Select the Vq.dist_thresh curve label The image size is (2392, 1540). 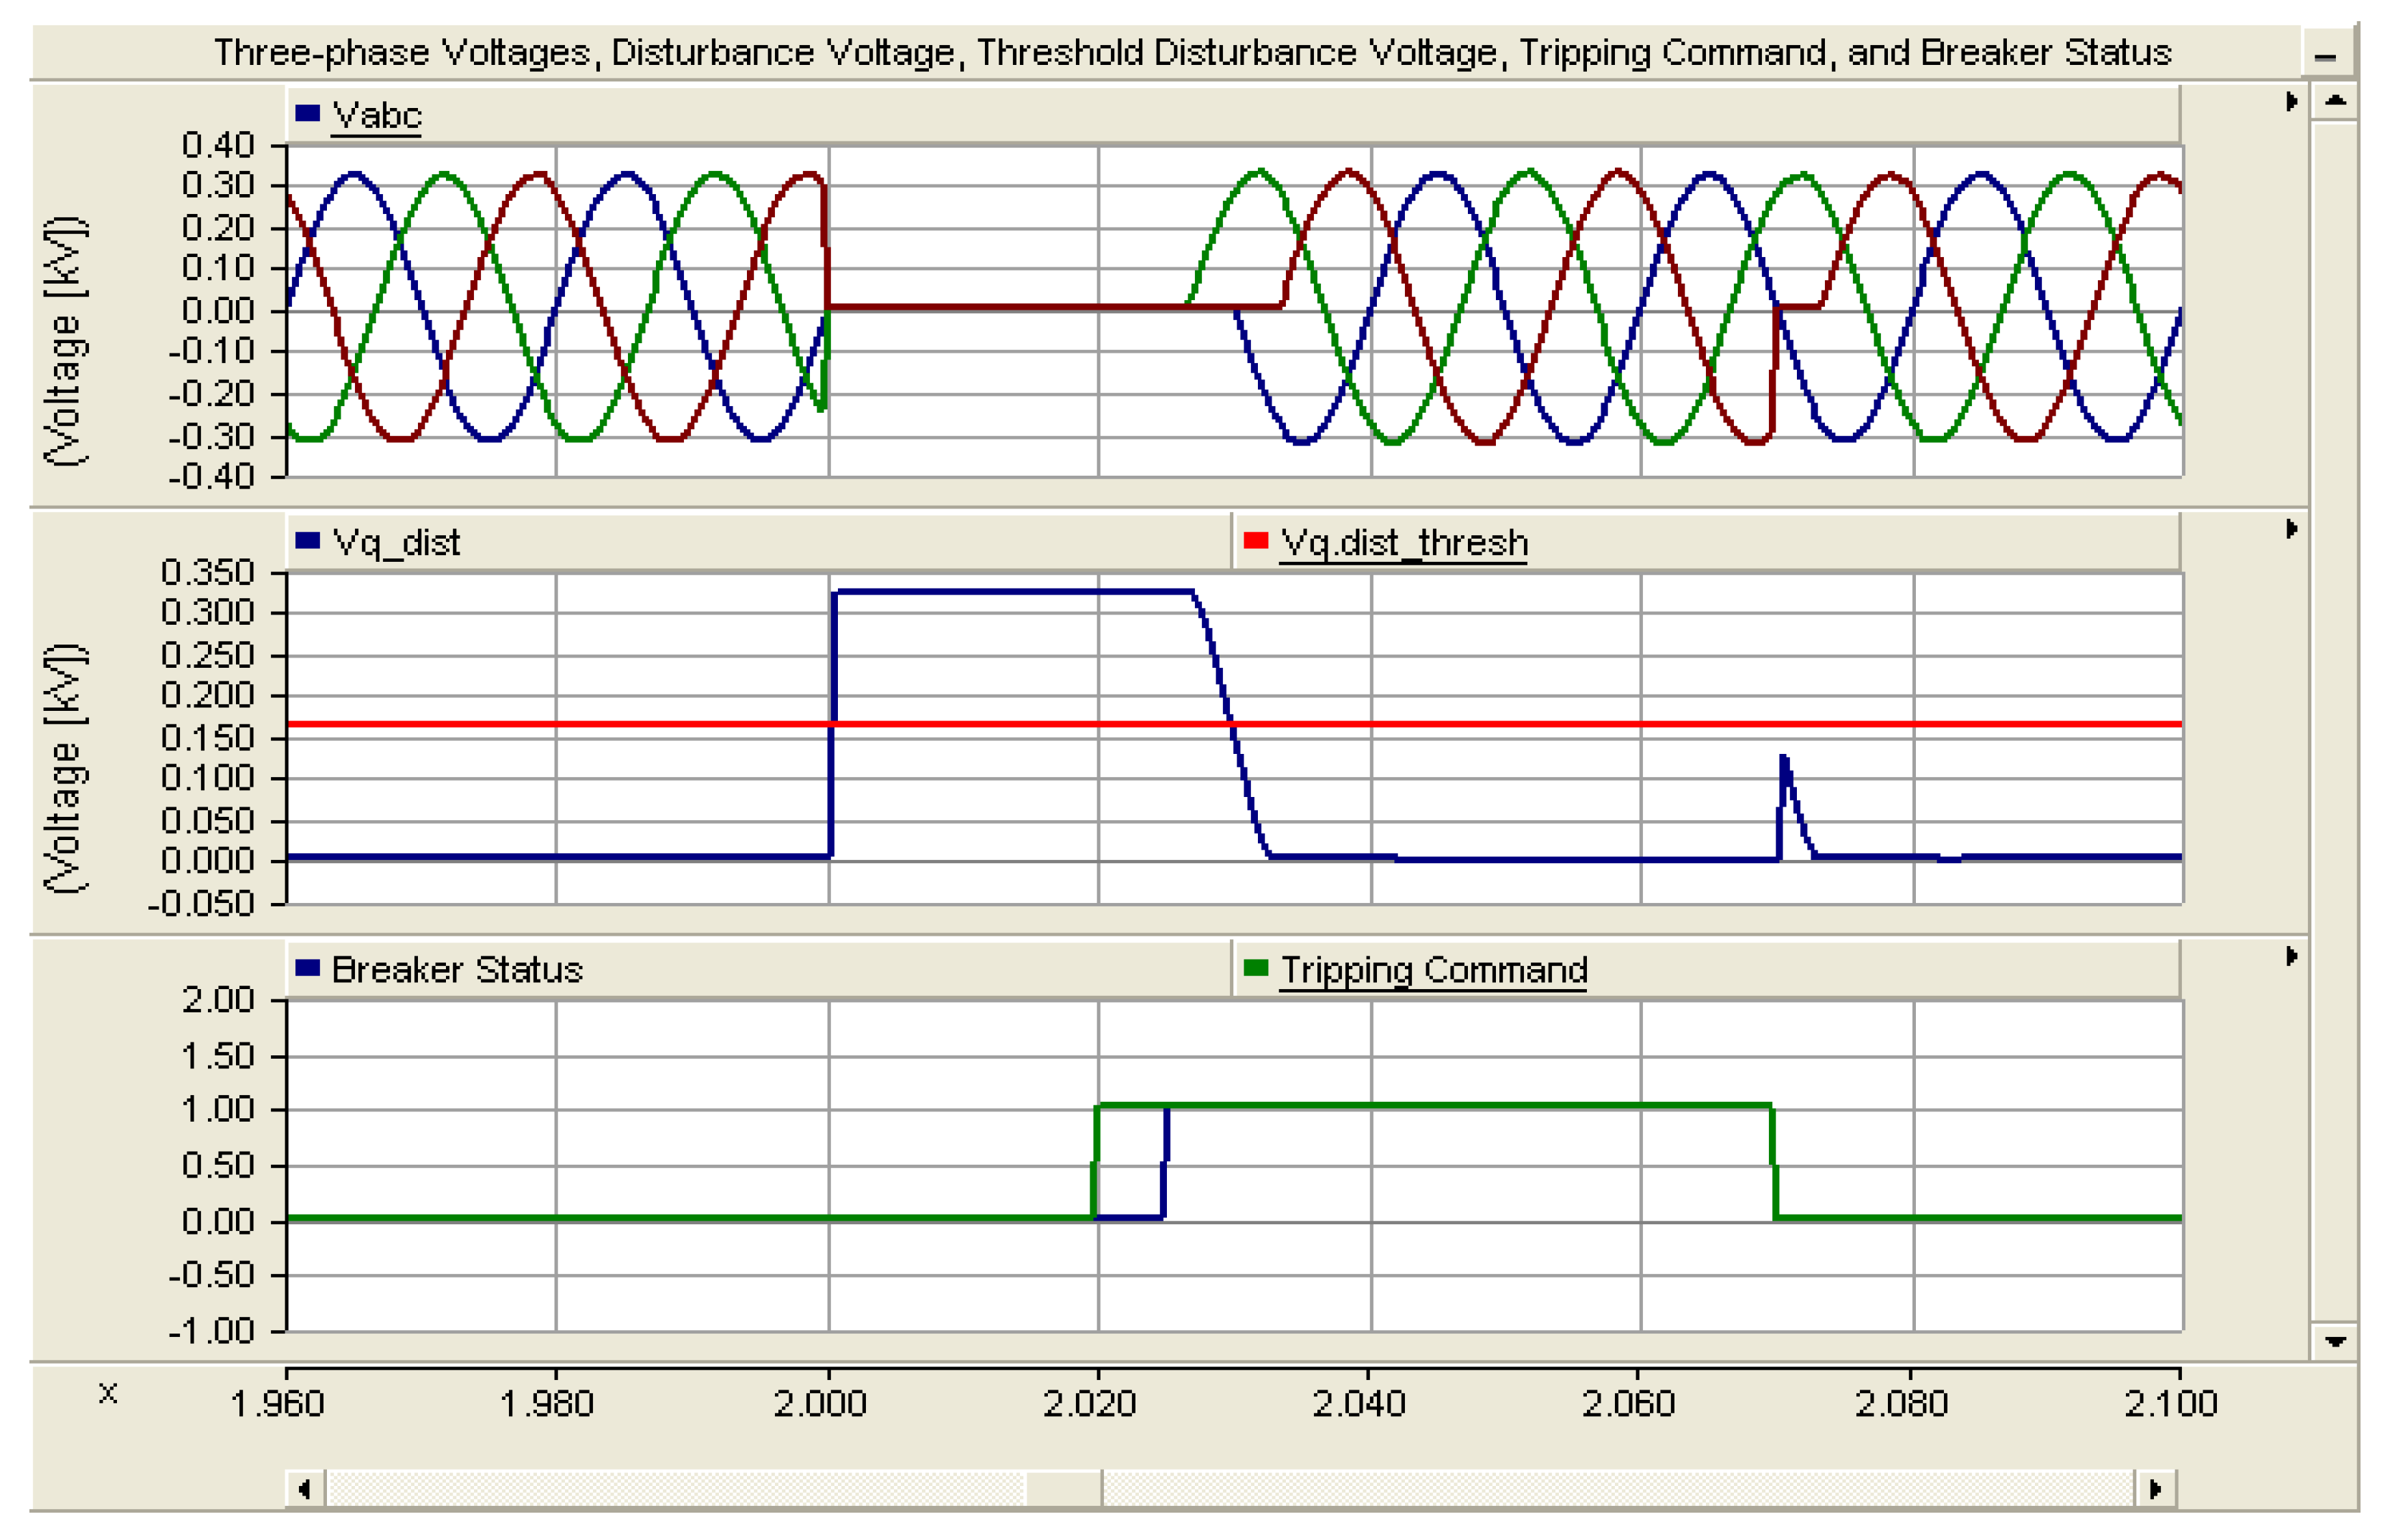[x=1404, y=542]
